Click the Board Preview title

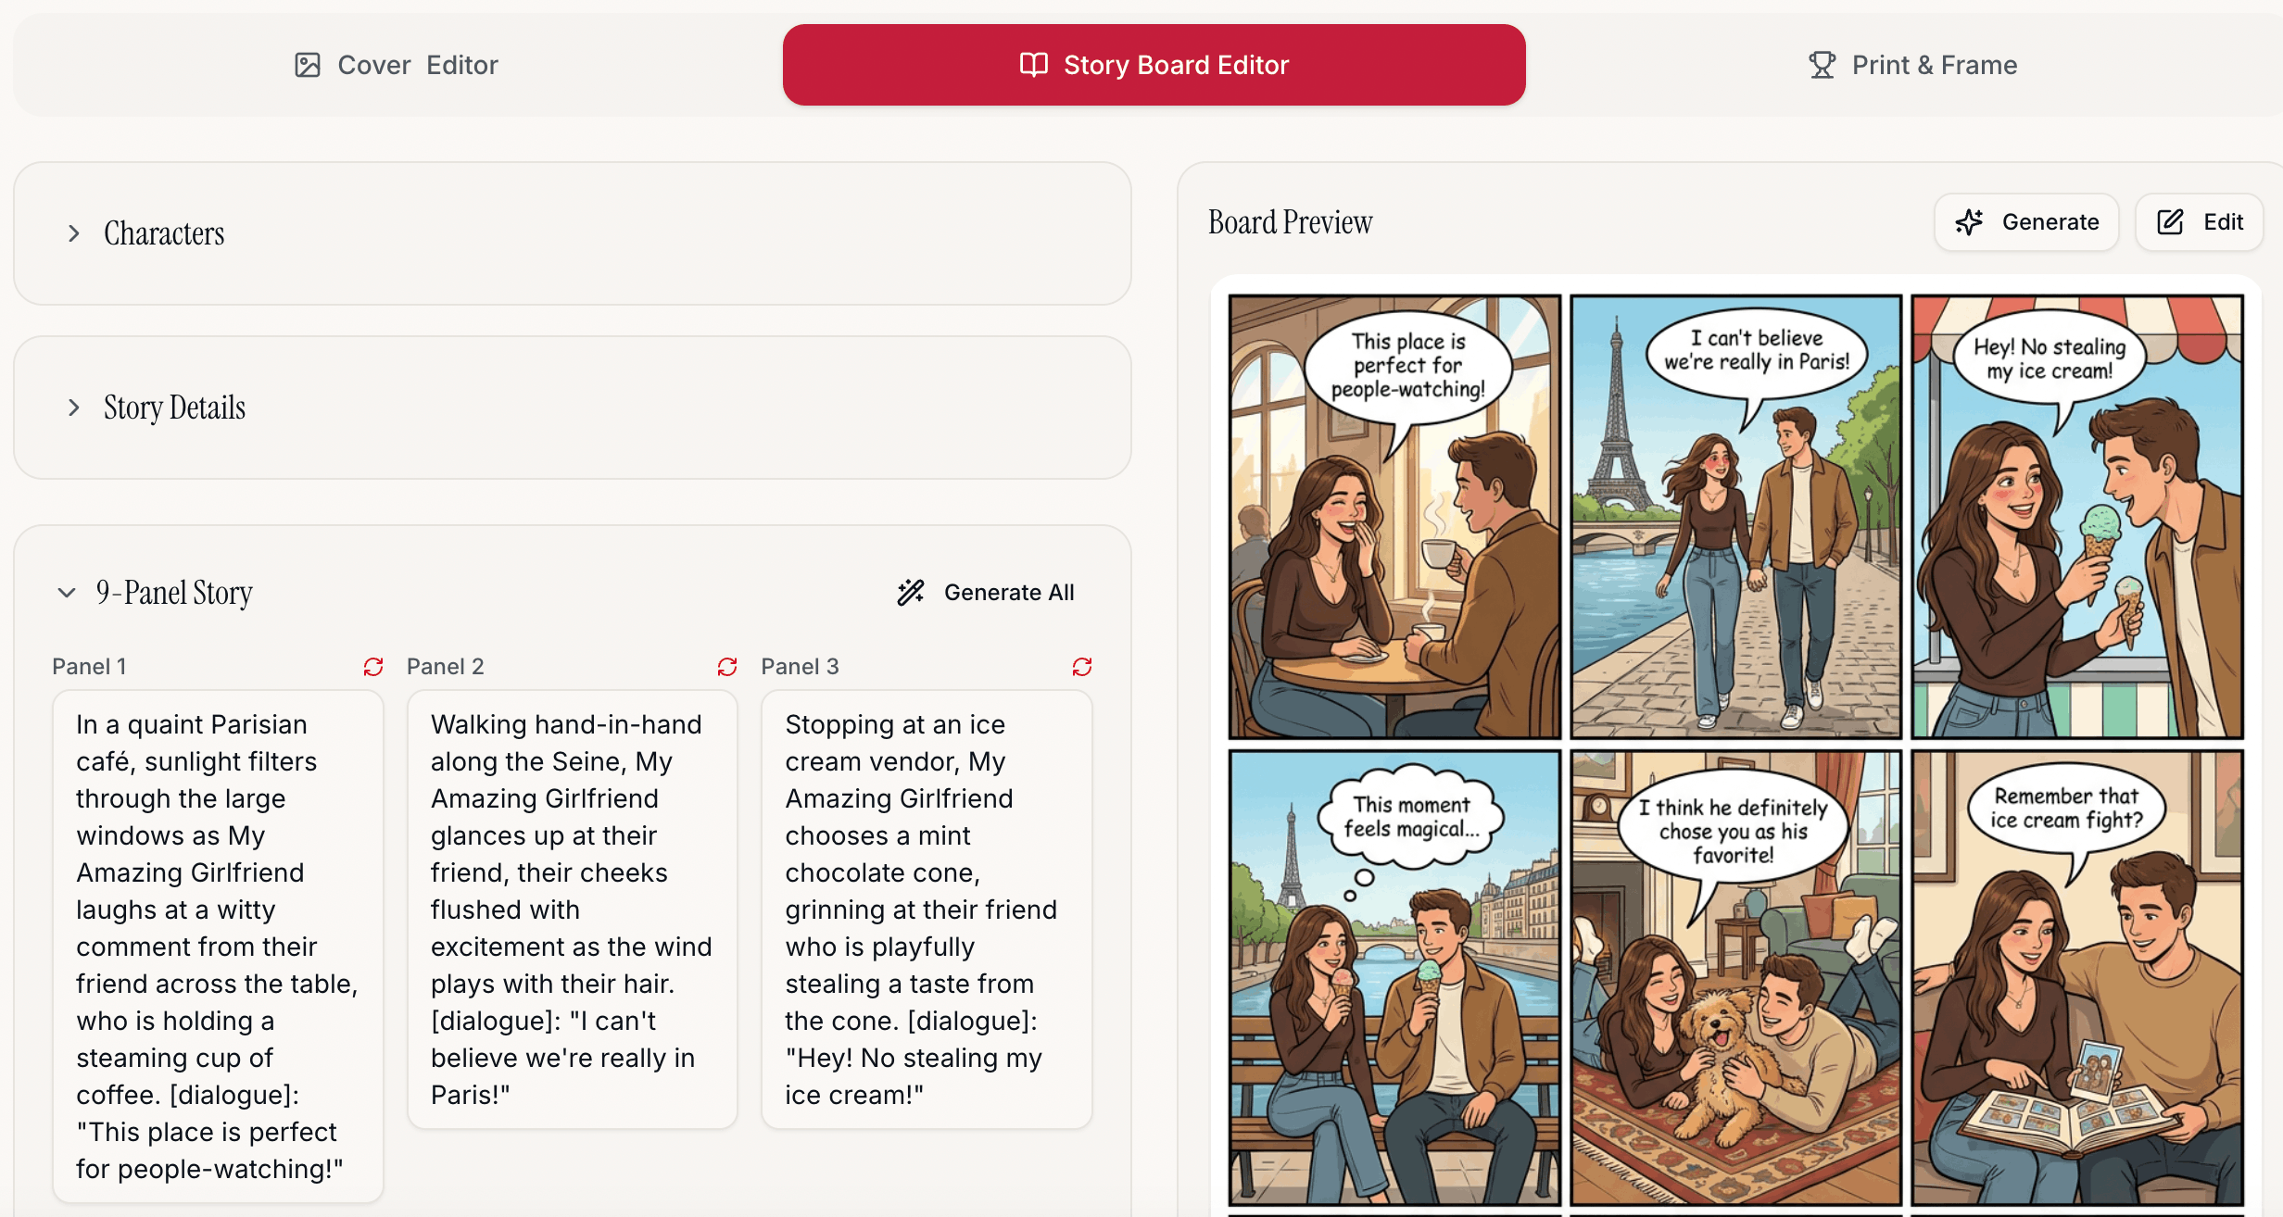1290,222
